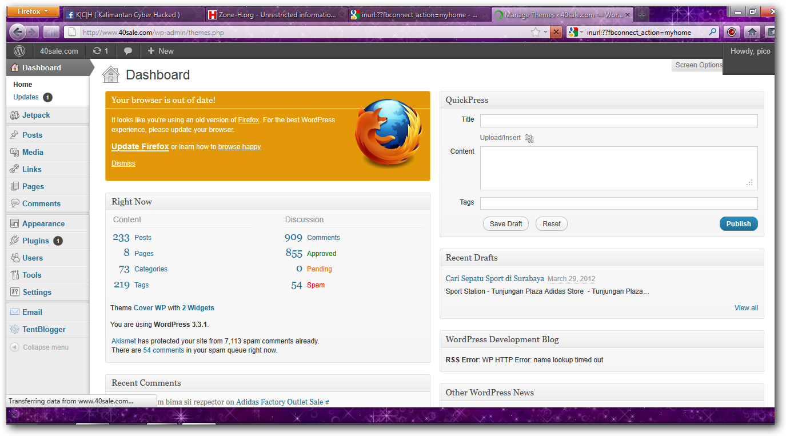Click the Reset button in QuickPress
The width and height of the screenshot is (786, 436).
click(552, 224)
